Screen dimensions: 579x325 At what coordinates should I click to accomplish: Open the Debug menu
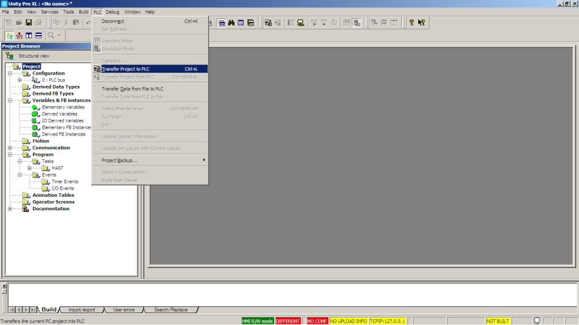(x=113, y=12)
